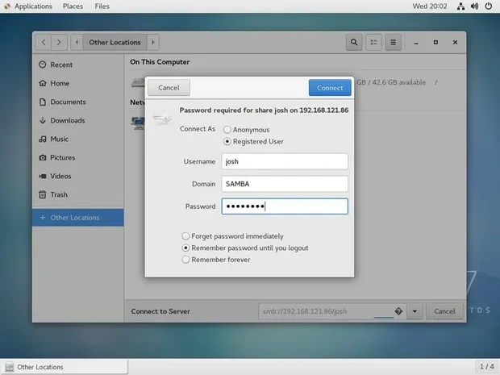The image size is (500, 375).
Task: Open Home folder in the sidebar
Action: pyautogui.click(x=77, y=83)
